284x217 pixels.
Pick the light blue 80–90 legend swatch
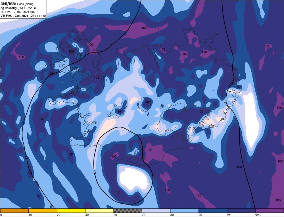[184, 211]
